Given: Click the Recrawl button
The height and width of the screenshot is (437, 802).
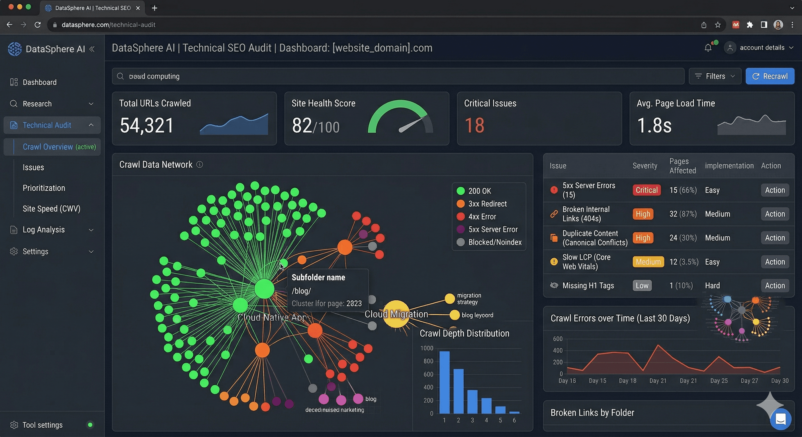Looking at the screenshot, I should click(770, 76).
